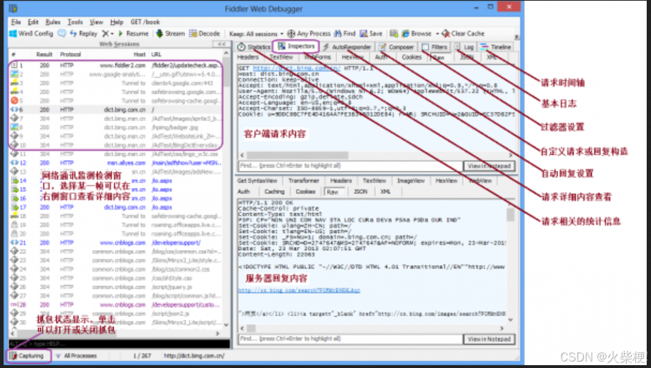
Task: Select the response HexView tab
Action: coord(447,181)
